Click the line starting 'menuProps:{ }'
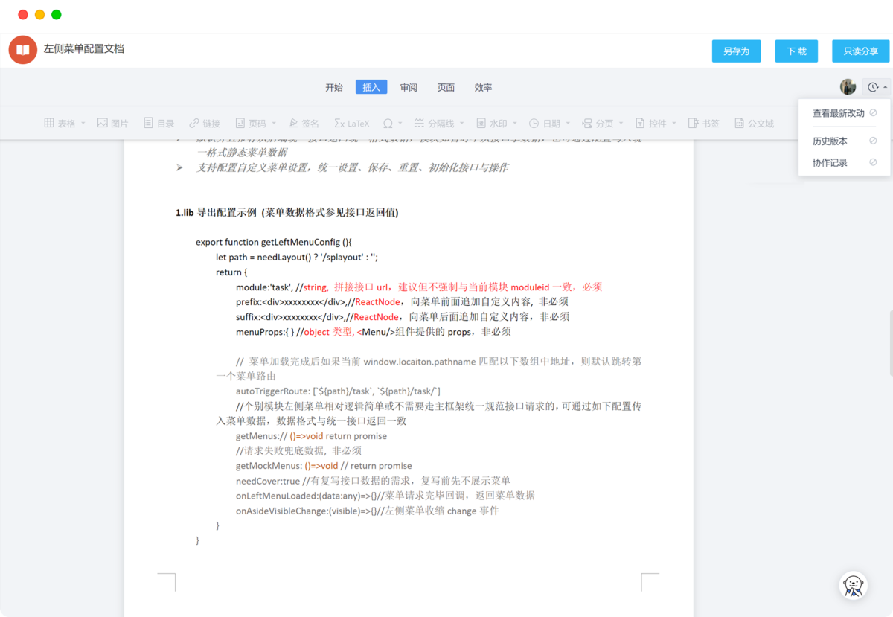Screen dimensions: 893x617 374,332
